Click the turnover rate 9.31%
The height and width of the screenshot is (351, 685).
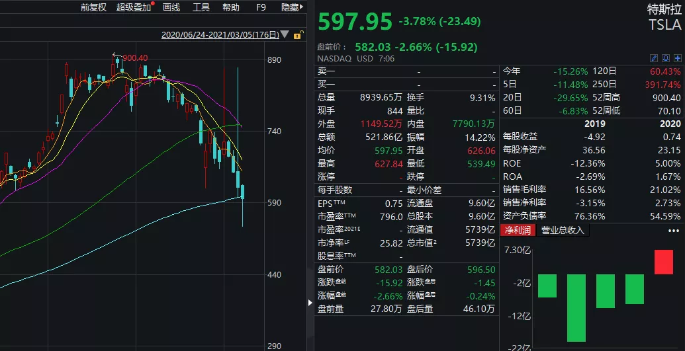(x=482, y=98)
